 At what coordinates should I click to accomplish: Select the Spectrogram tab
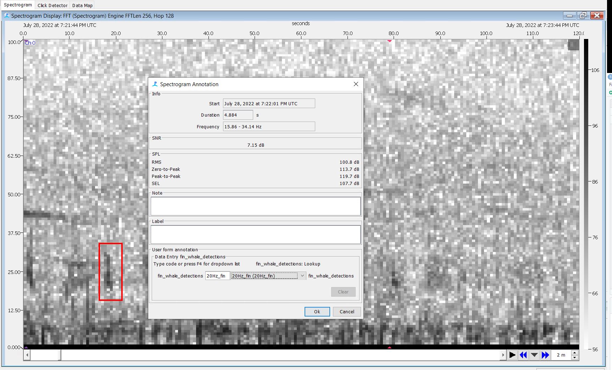[18, 5]
